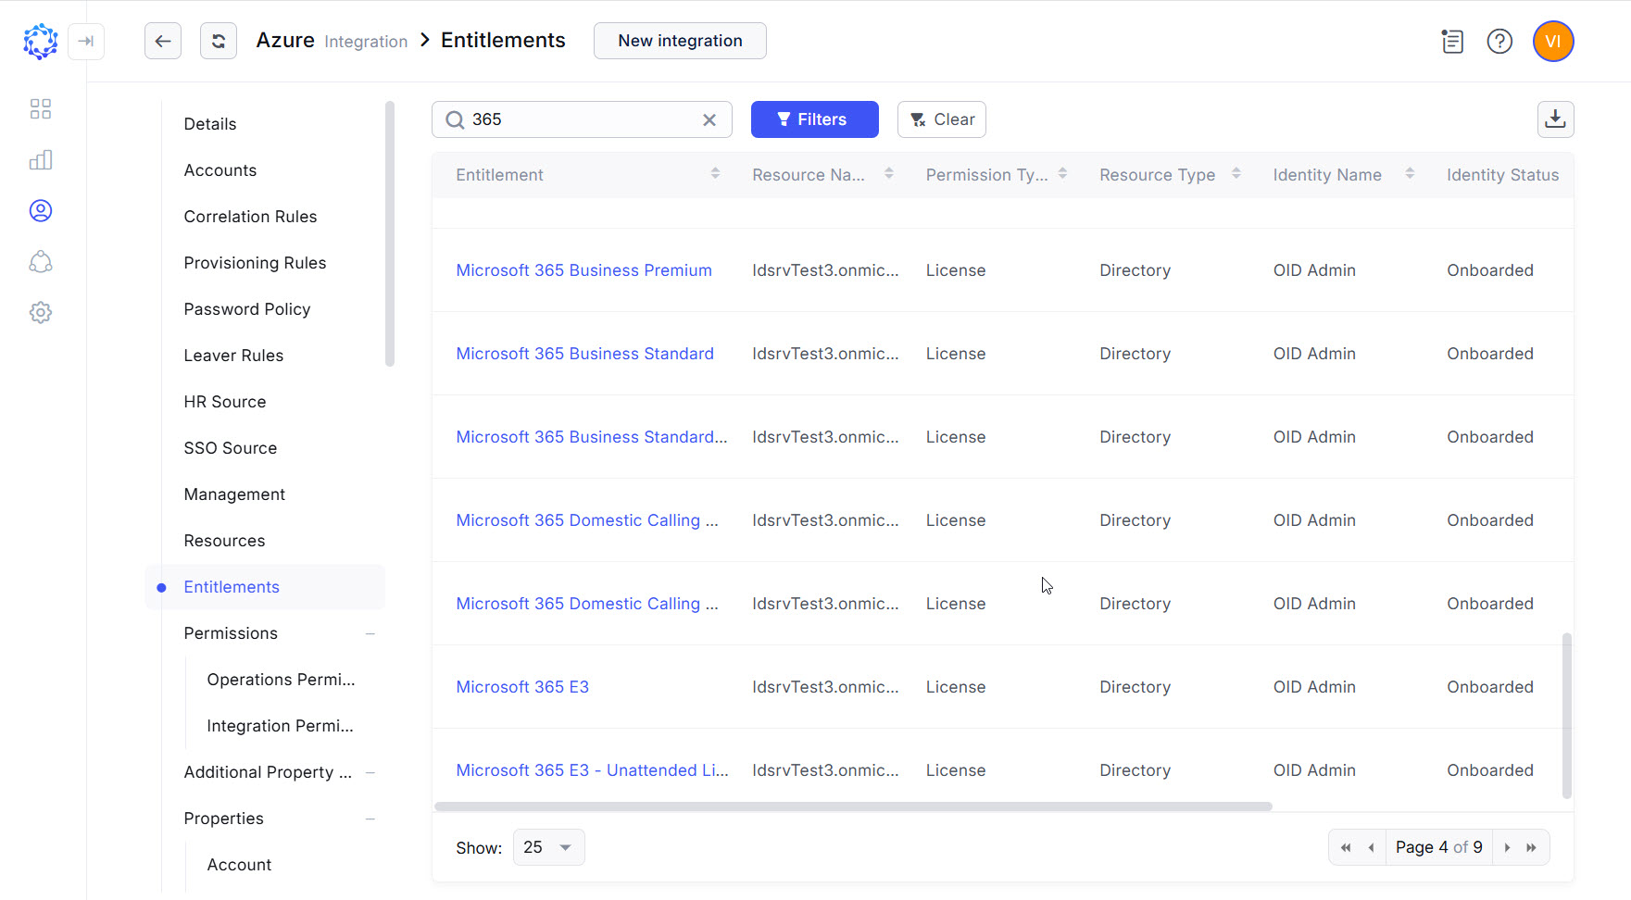Sort the table by Entitlement column
Screen dimensions: 1631x900
pos(714,172)
